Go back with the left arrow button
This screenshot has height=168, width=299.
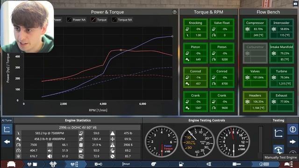click(7, 142)
